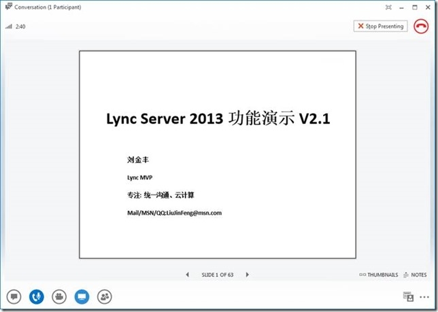Show the participants people button

(x=105, y=296)
